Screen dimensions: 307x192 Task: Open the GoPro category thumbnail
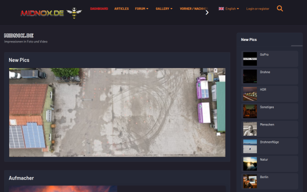click(250, 59)
